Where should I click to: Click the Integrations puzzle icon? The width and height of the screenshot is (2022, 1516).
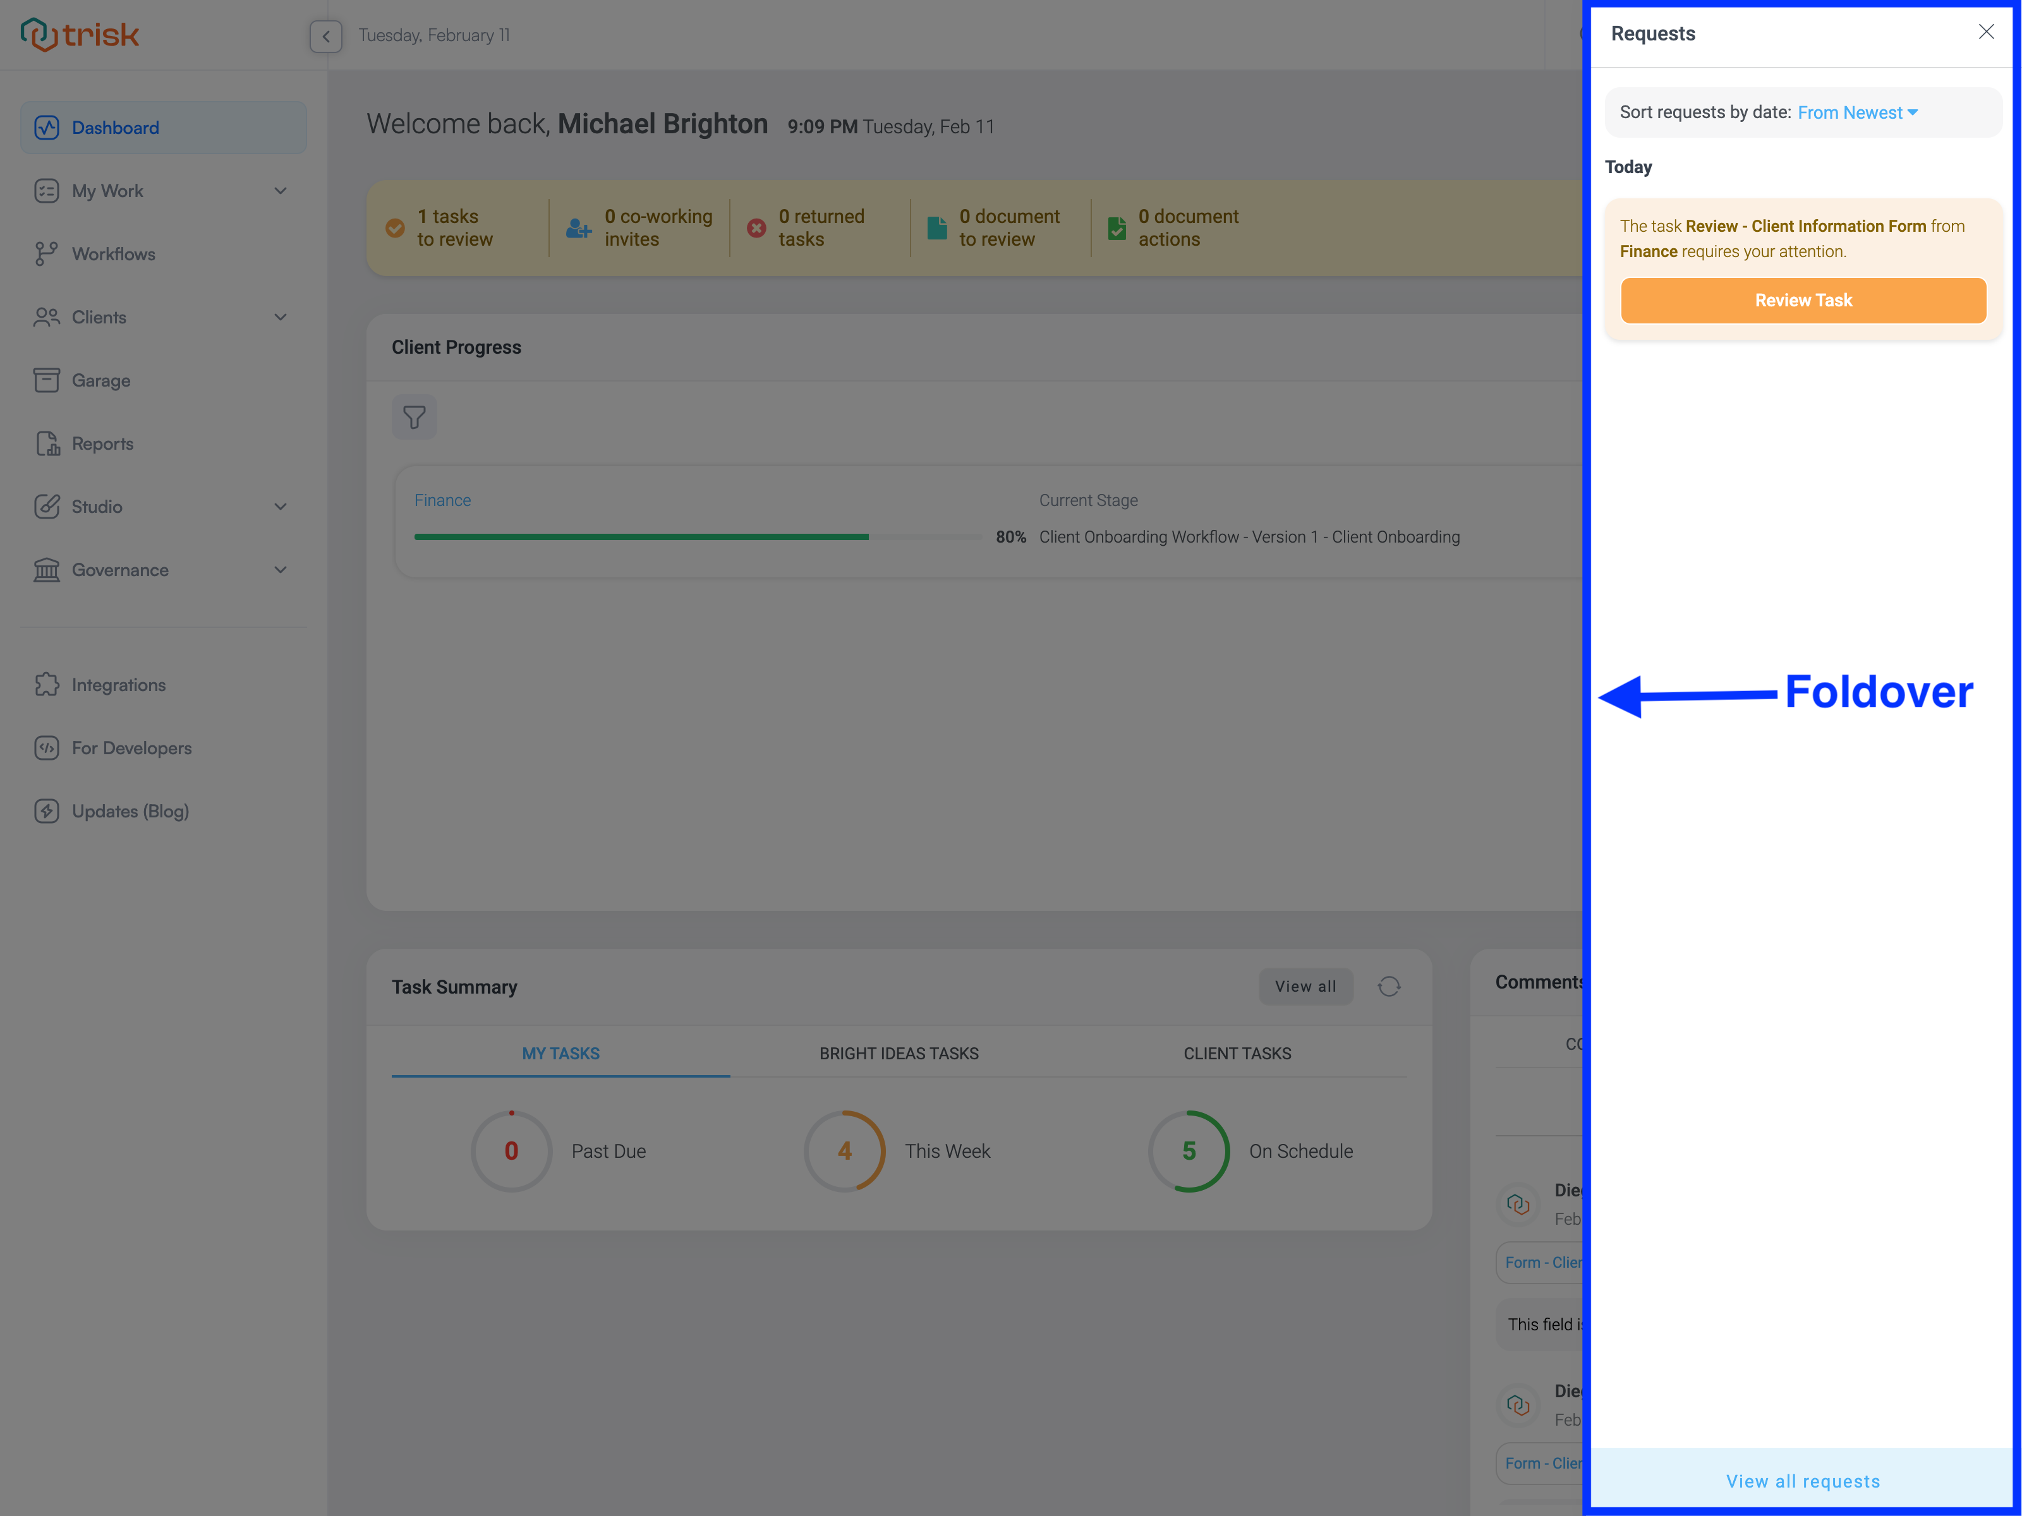pos(47,685)
